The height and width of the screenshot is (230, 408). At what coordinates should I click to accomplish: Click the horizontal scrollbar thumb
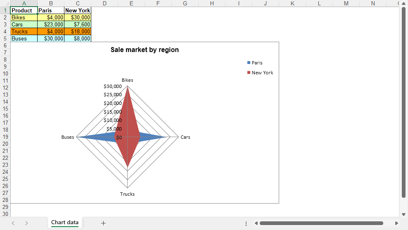[321, 223]
